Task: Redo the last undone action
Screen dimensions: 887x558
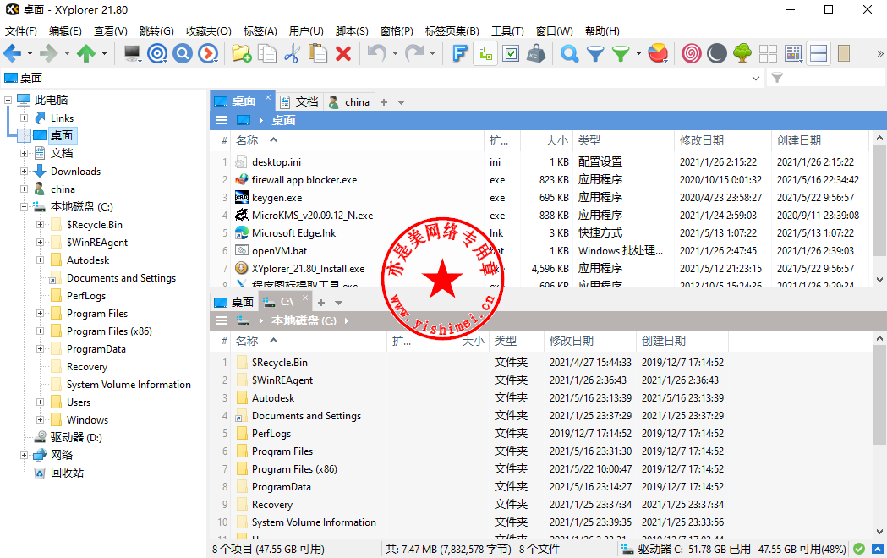Action: [x=414, y=54]
